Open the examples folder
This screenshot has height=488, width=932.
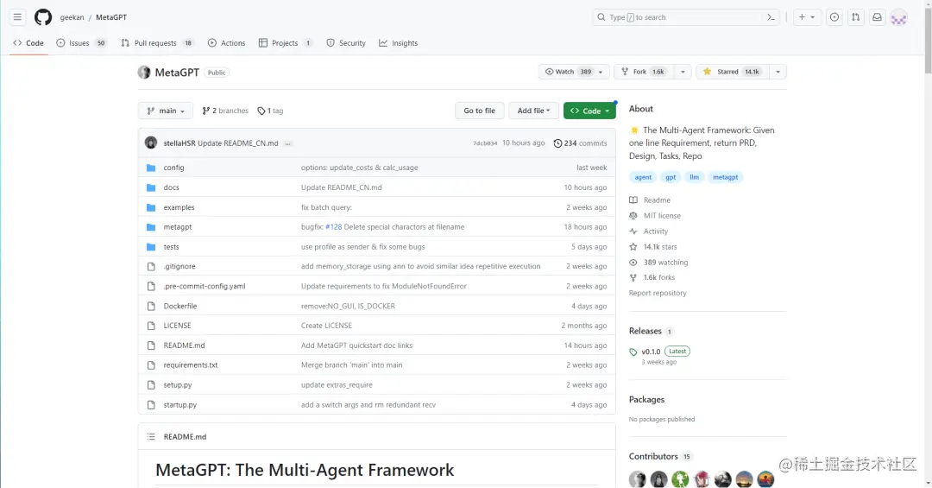[179, 207]
